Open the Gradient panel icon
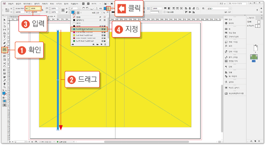 (226, 36)
